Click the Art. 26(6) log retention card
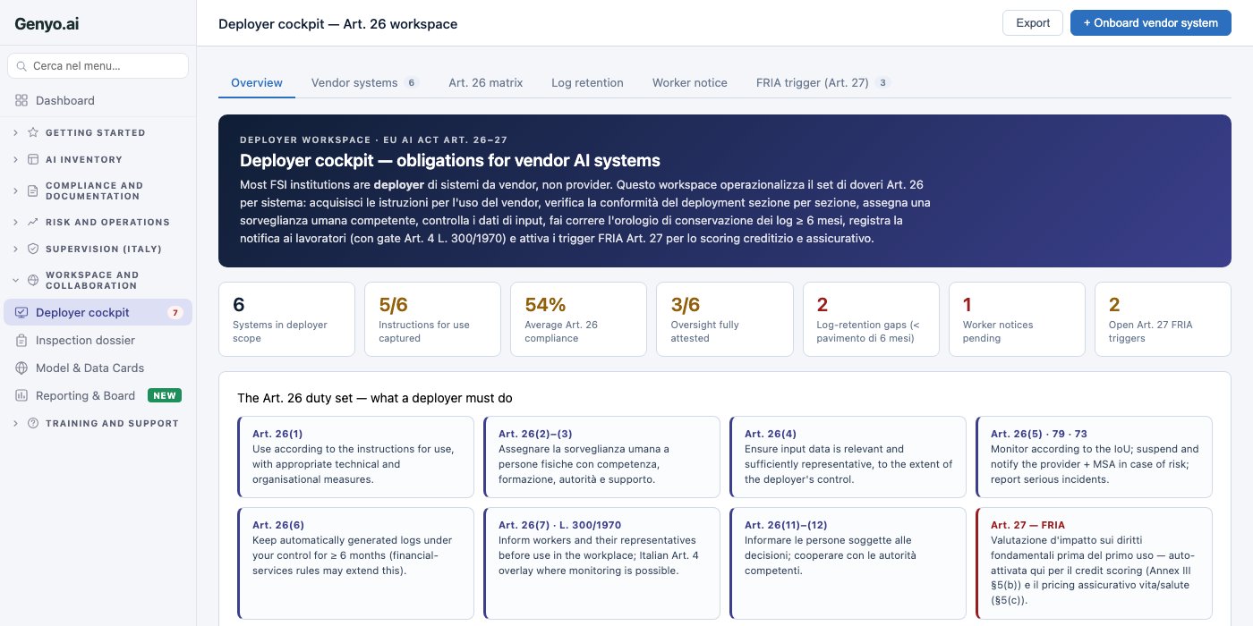 tap(355, 563)
